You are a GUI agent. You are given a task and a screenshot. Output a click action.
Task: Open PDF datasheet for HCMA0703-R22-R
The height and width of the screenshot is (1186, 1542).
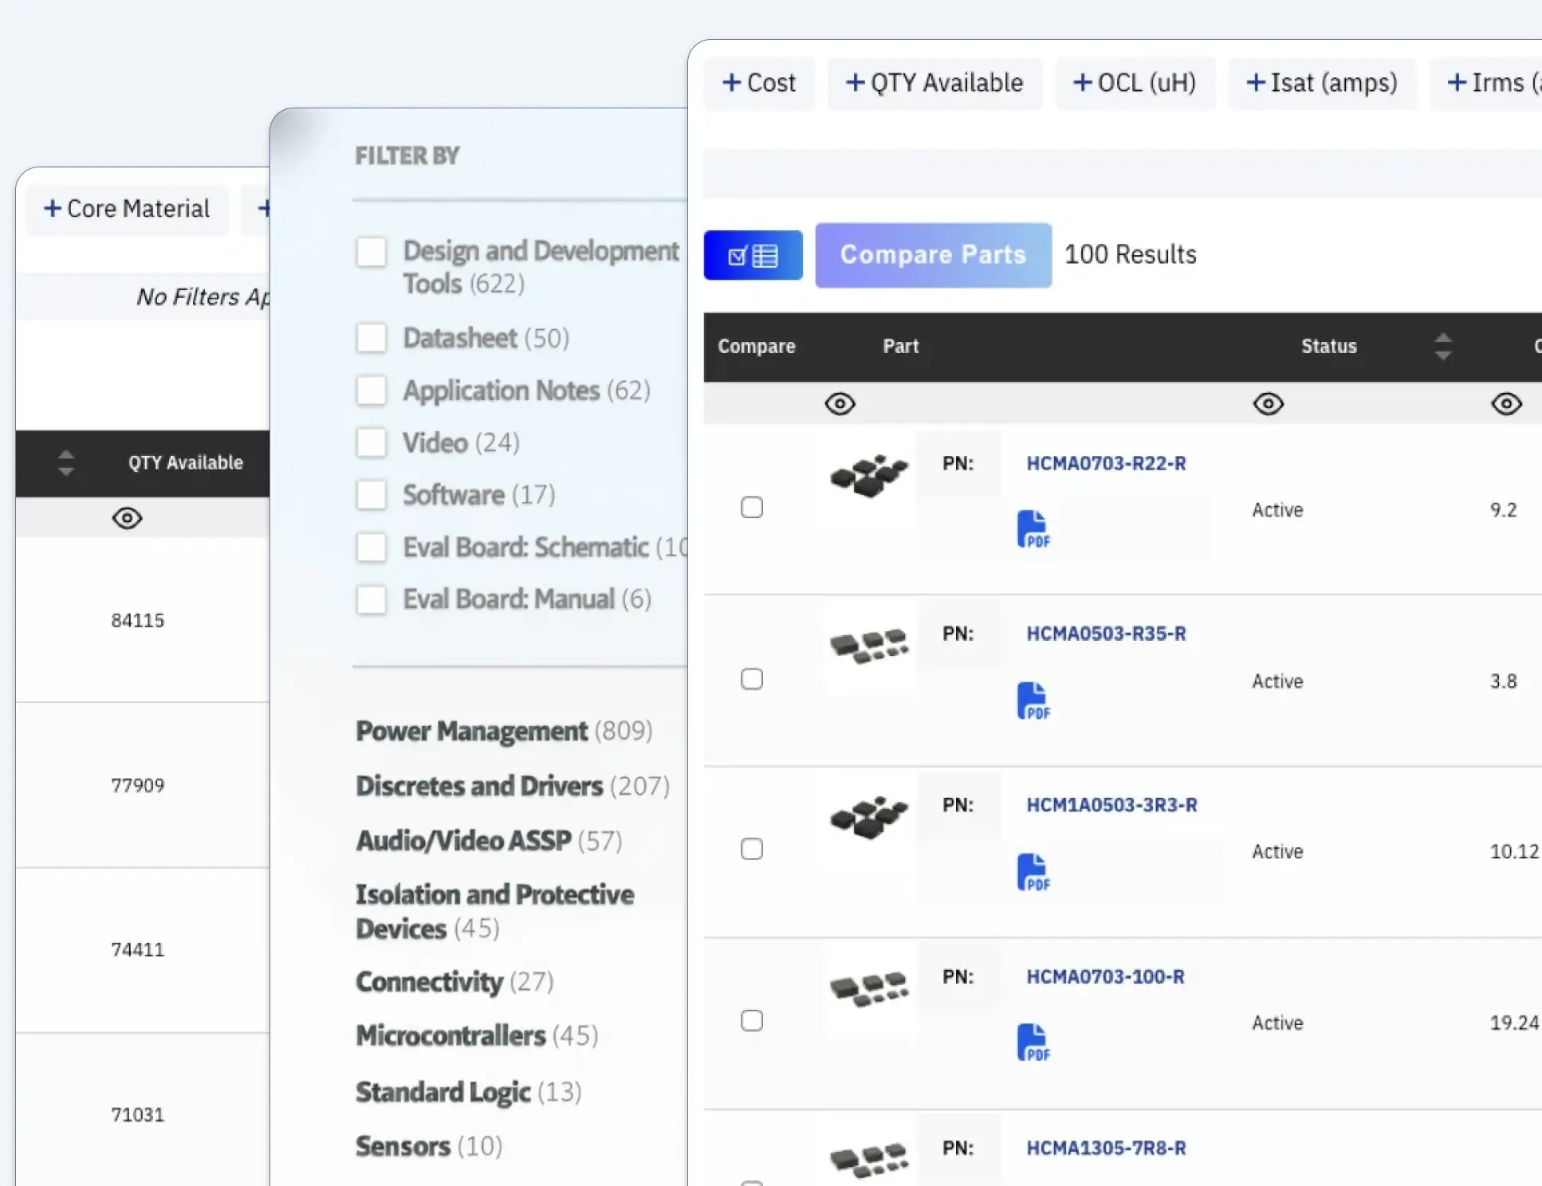(x=1033, y=529)
